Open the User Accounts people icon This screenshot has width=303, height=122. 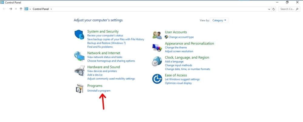(x=157, y=35)
